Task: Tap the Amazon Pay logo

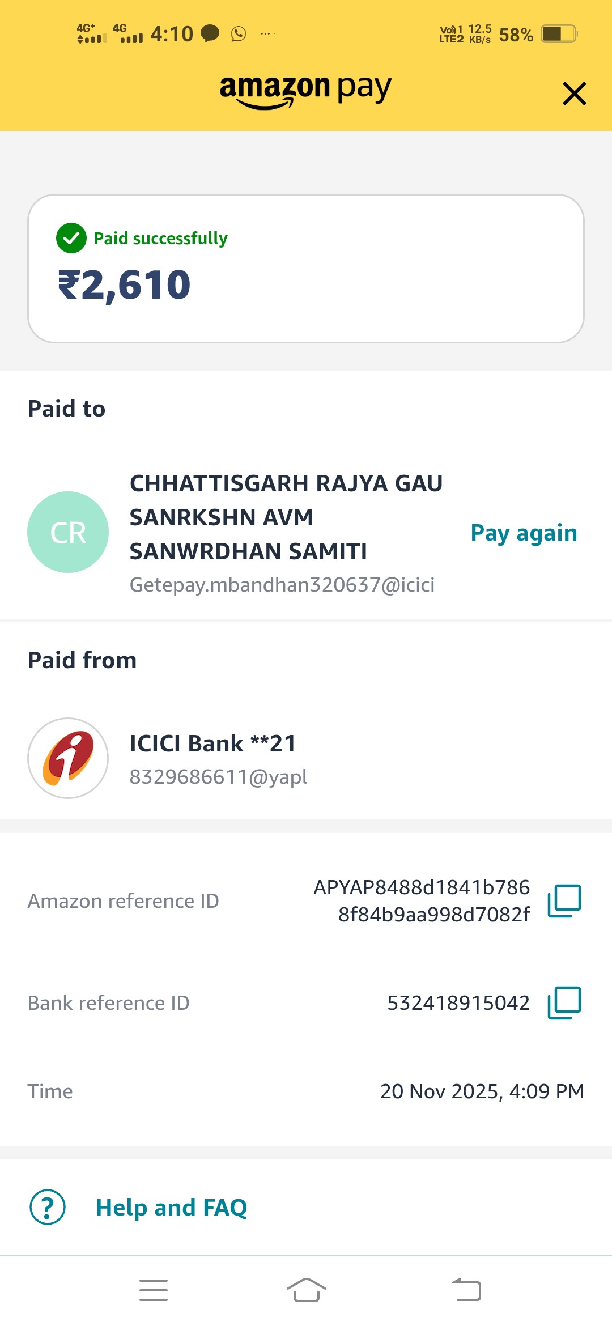Action: click(306, 91)
